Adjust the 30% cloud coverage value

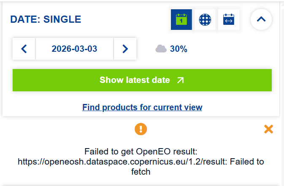(x=179, y=49)
